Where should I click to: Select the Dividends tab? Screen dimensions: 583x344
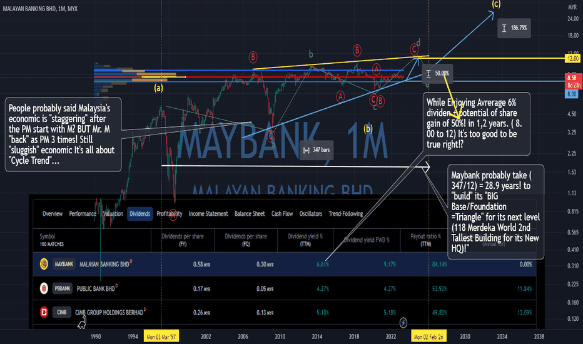pos(139,214)
